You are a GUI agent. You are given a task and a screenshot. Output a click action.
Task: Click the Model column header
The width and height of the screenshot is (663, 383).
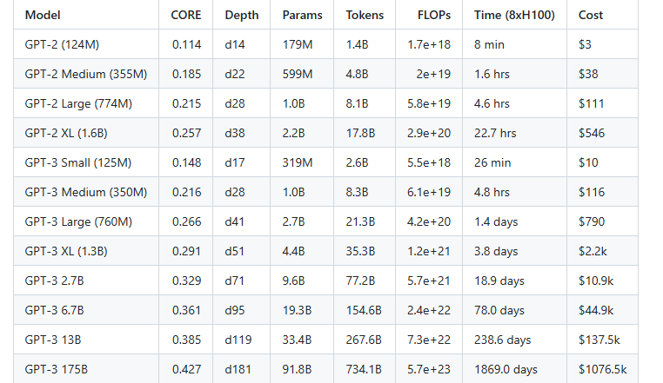coord(43,15)
